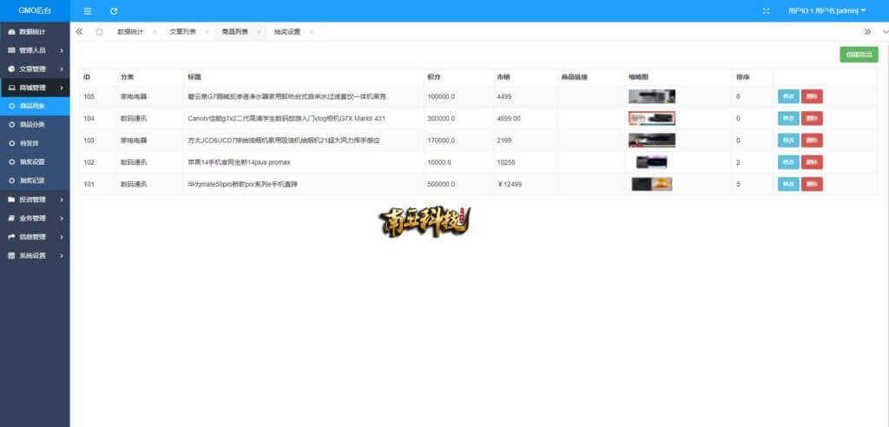The width and height of the screenshot is (889, 427).
Task: Open tab options dropdown at far right
Action: point(883,31)
